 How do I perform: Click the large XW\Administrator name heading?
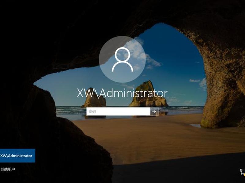122,93
